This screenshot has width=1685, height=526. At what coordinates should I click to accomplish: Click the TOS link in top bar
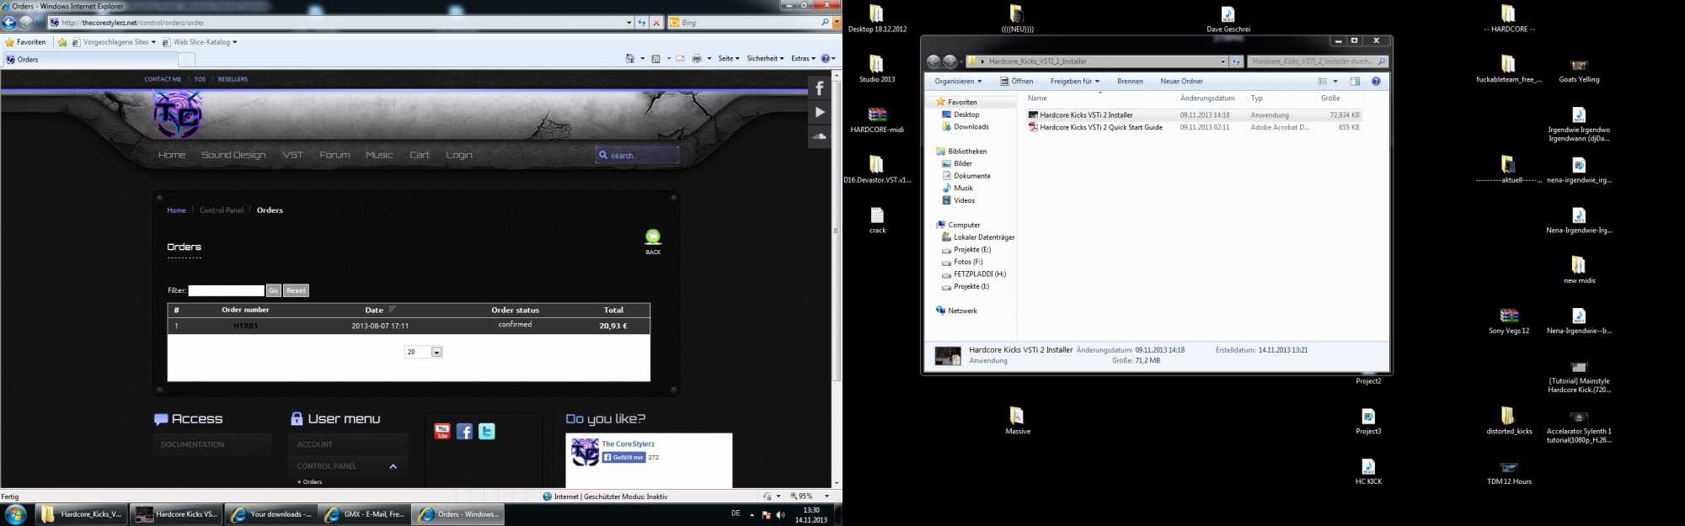[200, 79]
